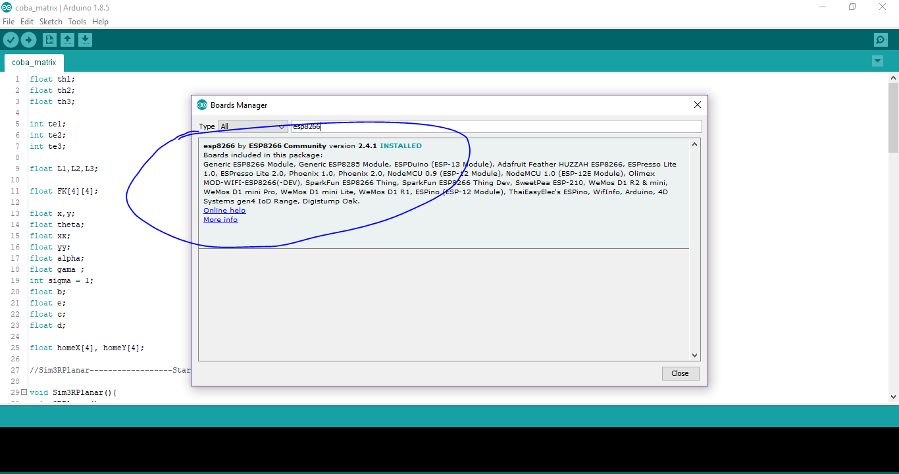Click the Arduino logo in Boards Manager title
Screen dimensions: 899x474
(202, 105)
